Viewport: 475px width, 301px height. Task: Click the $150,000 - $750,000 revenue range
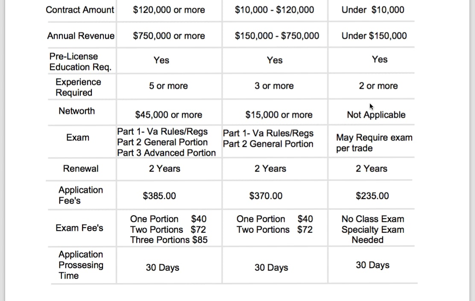click(277, 36)
